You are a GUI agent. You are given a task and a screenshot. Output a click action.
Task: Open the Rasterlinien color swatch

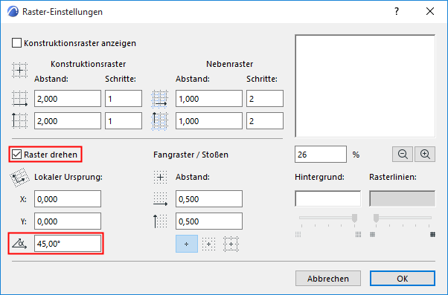coord(403,198)
